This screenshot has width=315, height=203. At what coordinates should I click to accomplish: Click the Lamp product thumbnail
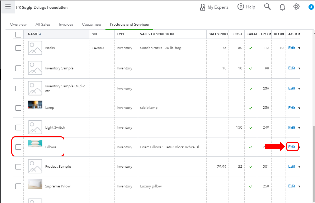point(35,105)
